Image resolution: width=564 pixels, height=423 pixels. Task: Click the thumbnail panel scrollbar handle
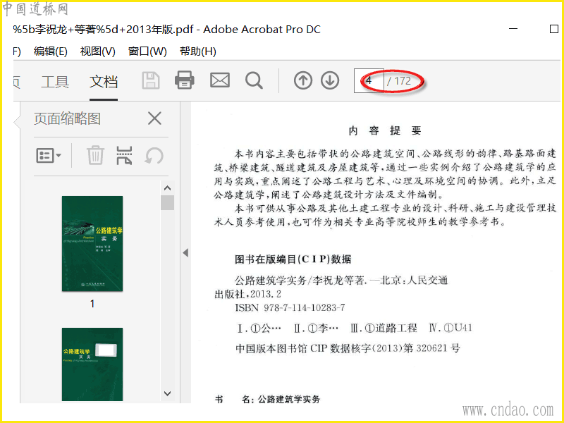coord(167,202)
